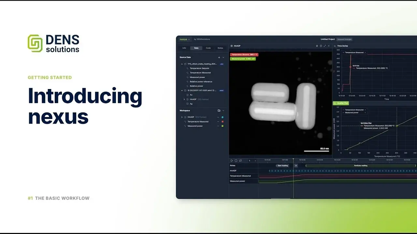The image size is (417, 234).
Task: Switch to the Info tab
Action: point(184,48)
